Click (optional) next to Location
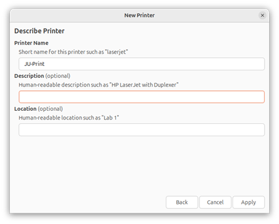The width and height of the screenshot is (279, 224). tap(50, 109)
